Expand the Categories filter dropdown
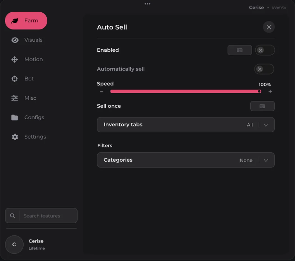This screenshot has width=295, height=261. (x=186, y=160)
